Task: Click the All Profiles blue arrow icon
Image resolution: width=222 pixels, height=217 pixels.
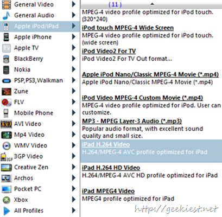Action: coord(7,210)
